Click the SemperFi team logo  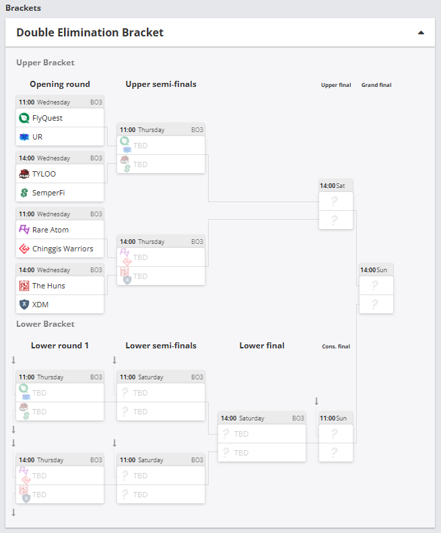pyautogui.click(x=25, y=193)
